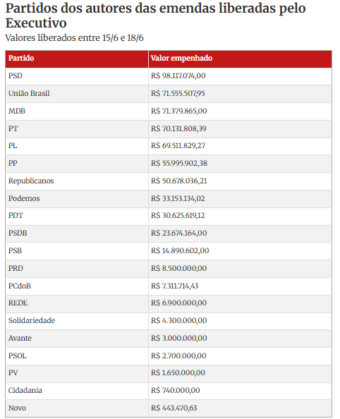Select the PP value R$ 55.995.902,38

(179, 163)
